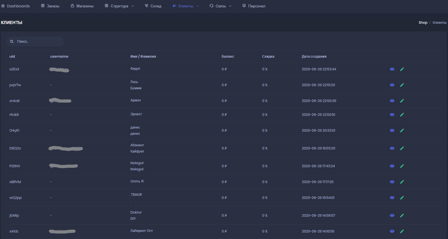This screenshot has width=448, height=239.
Task: Click the date 2020-06-29 20:33:01
Action: pos(318,130)
